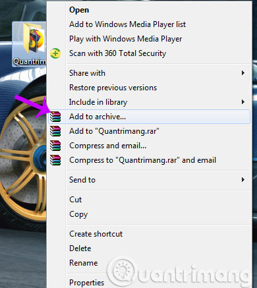Select Delete from the context menu

(150, 248)
